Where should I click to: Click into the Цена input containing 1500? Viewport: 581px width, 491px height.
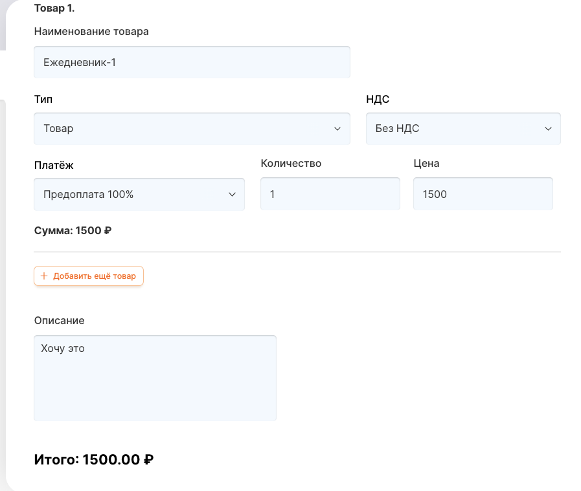pos(483,194)
